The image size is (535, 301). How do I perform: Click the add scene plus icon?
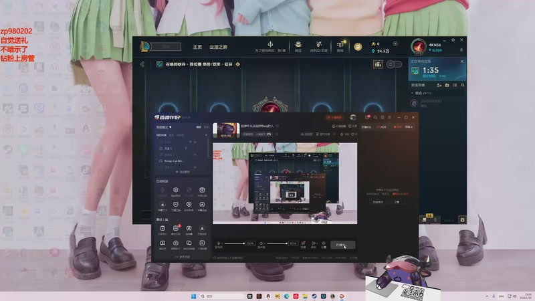coord(206,135)
